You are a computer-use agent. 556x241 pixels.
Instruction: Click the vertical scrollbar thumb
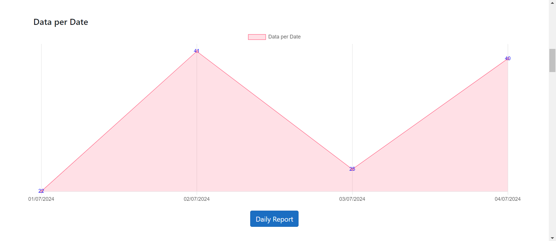(x=552, y=60)
